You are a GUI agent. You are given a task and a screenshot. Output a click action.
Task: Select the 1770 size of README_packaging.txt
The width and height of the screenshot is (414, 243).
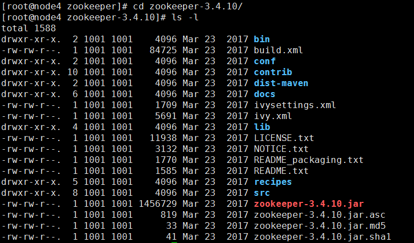pyautogui.click(x=166, y=160)
